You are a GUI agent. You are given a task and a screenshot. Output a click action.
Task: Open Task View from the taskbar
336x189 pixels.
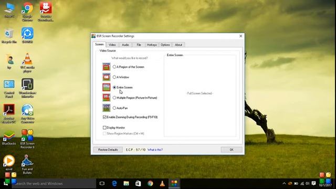(x=102, y=183)
